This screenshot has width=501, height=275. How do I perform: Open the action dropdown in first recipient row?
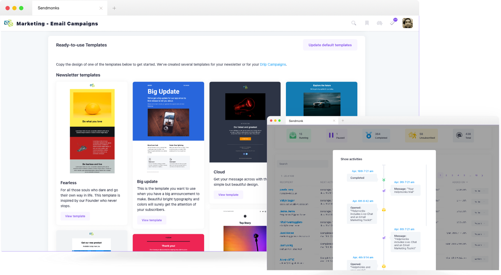click(x=480, y=191)
